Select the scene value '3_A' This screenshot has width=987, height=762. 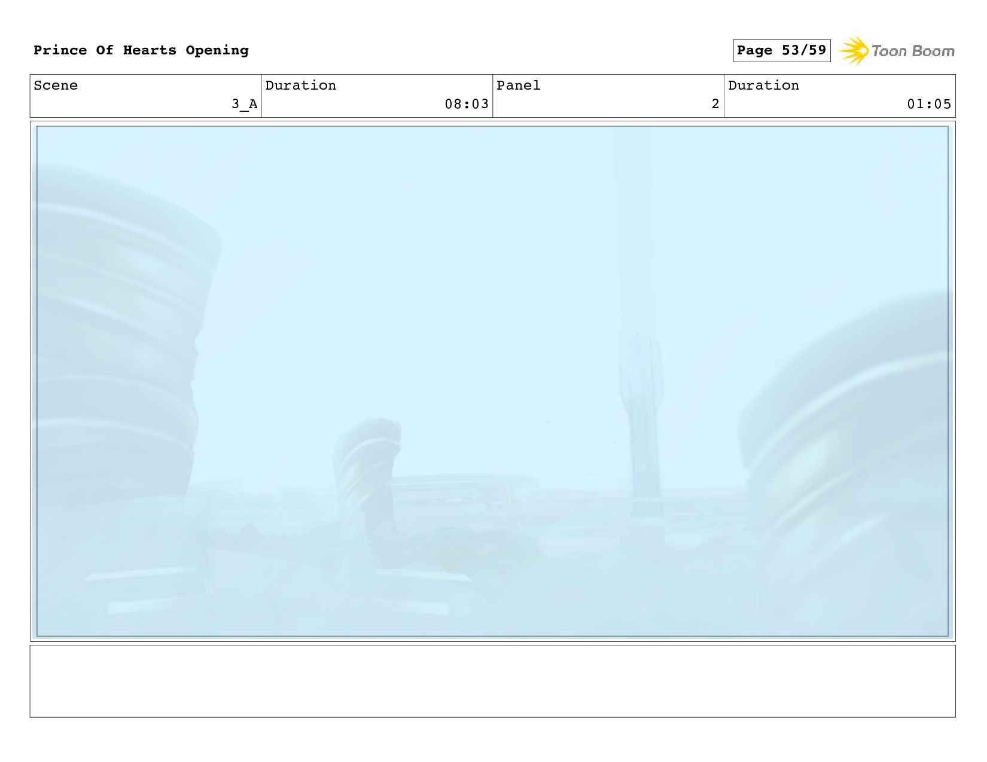tap(245, 104)
